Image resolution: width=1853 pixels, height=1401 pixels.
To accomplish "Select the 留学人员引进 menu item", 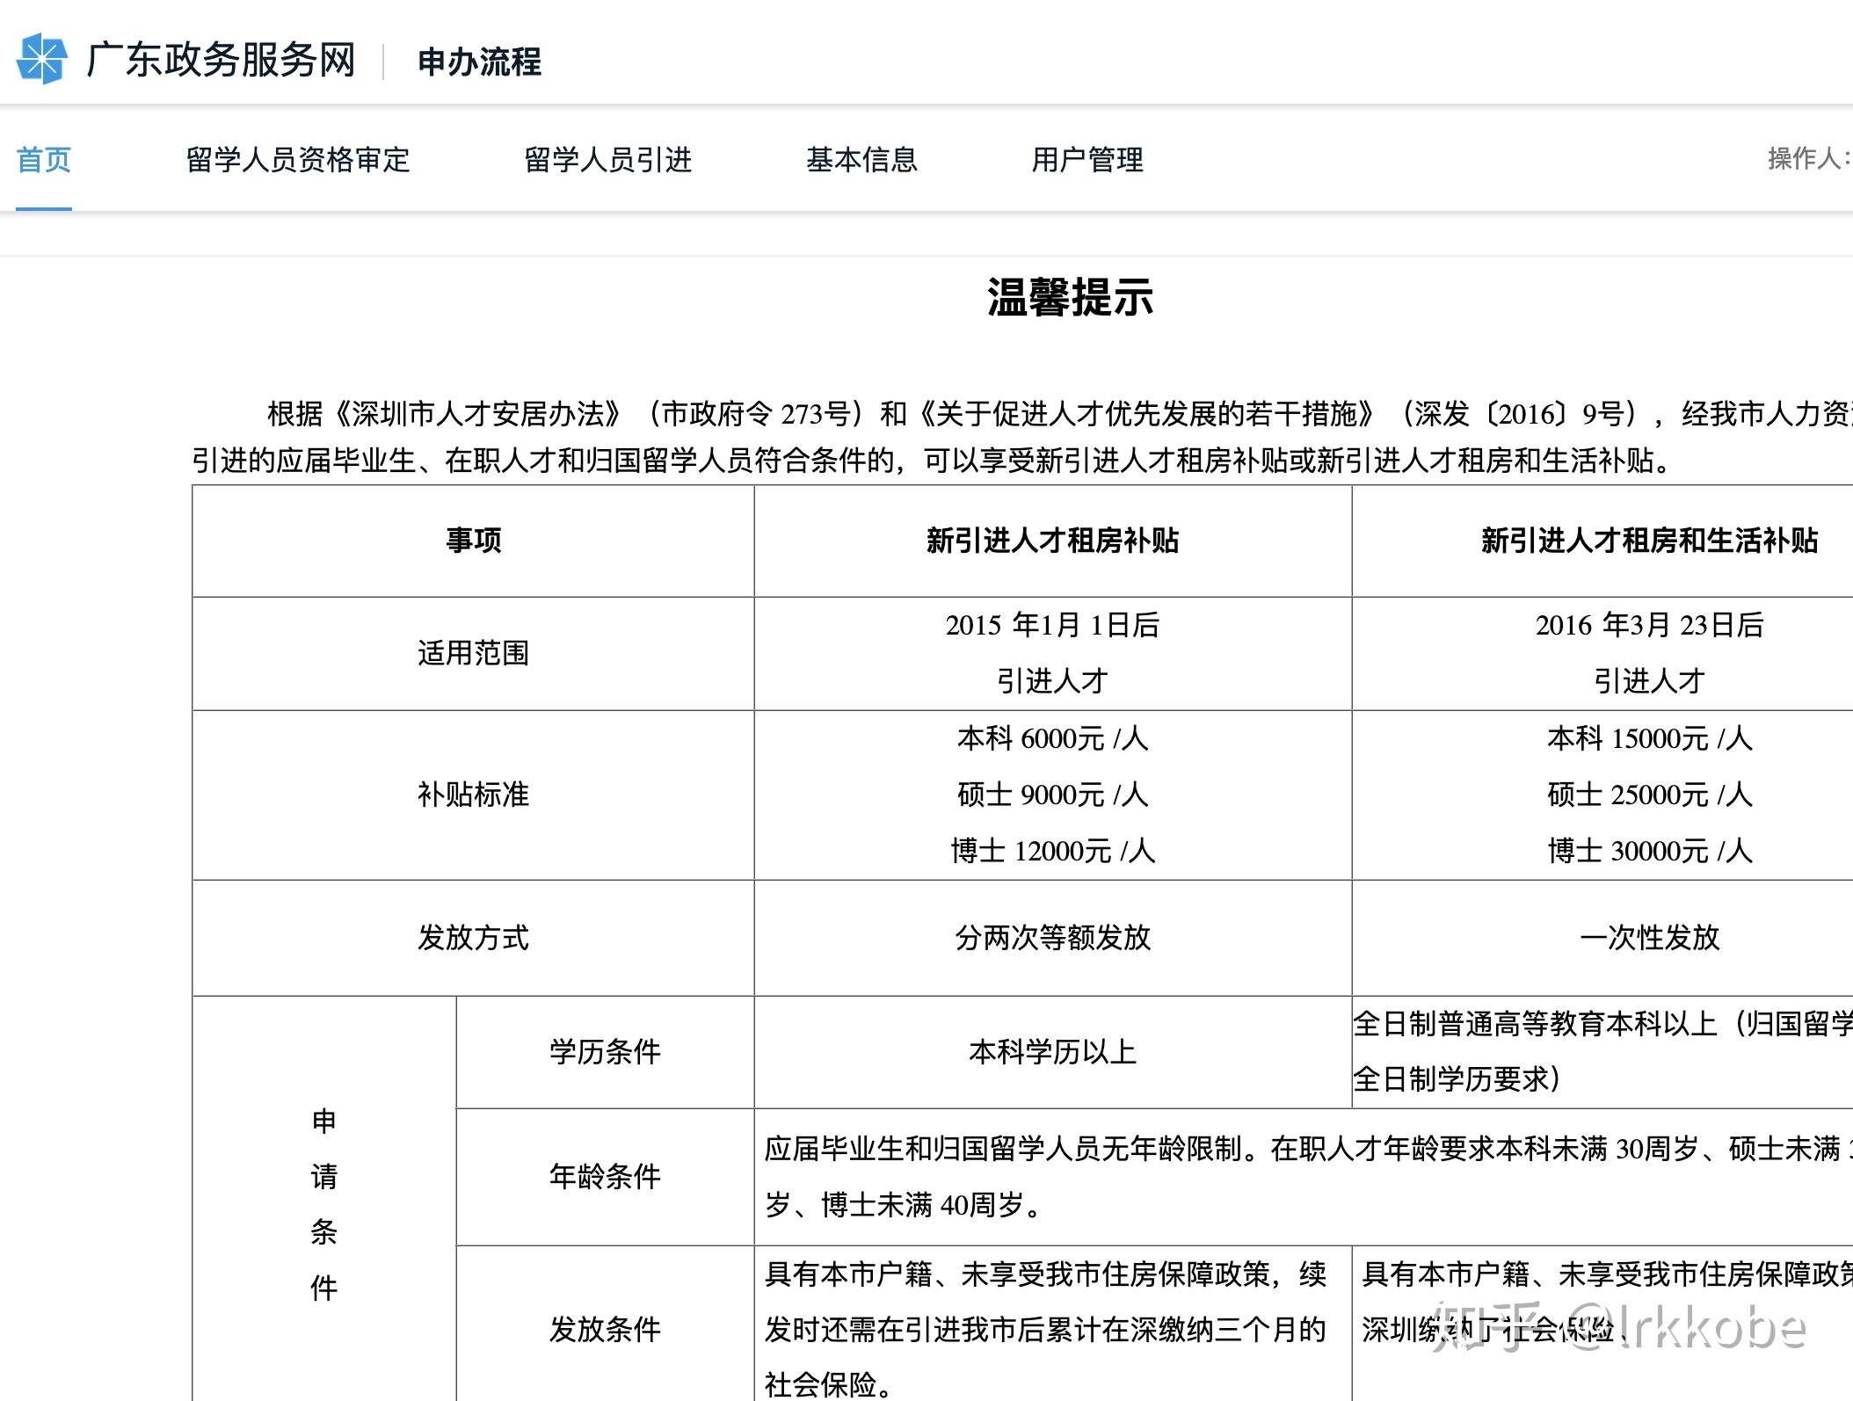I will tap(608, 160).
